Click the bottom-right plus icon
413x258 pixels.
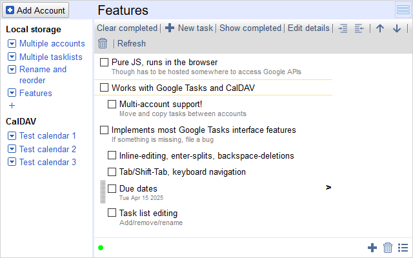coord(372,248)
